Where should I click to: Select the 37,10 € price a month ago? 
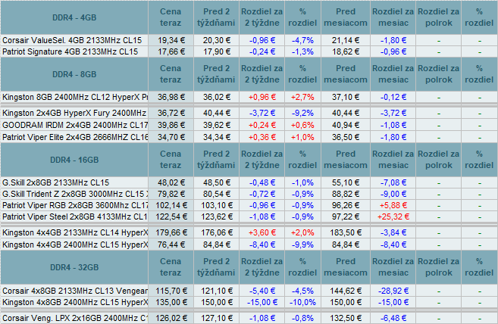(x=346, y=97)
